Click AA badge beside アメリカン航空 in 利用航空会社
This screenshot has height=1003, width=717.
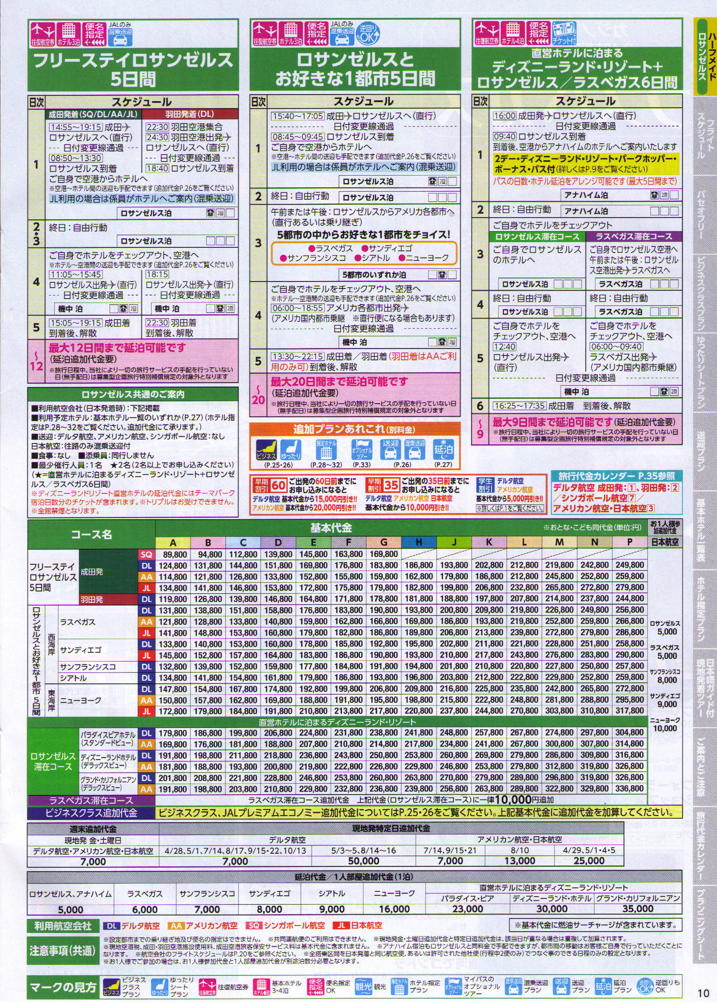[176, 926]
